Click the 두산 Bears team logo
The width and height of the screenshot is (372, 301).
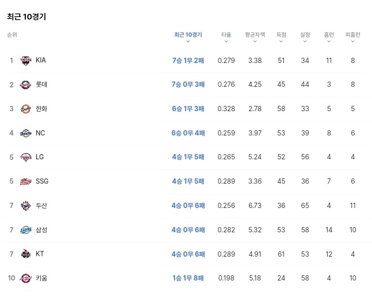click(x=25, y=206)
